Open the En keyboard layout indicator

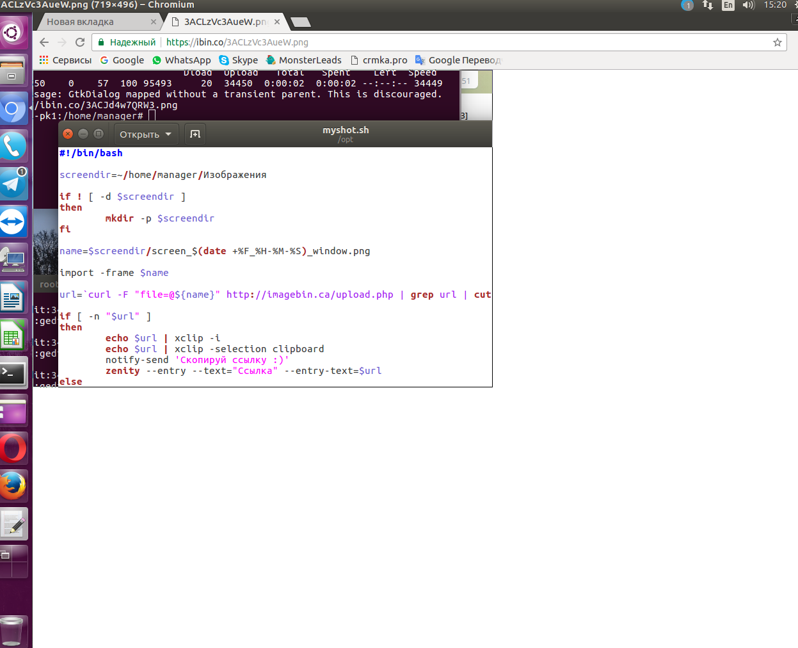[x=728, y=5]
